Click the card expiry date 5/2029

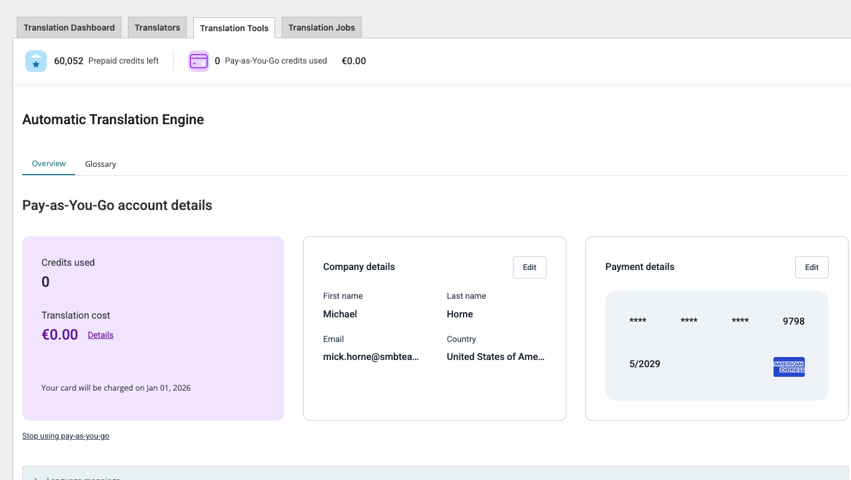click(x=644, y=364)
